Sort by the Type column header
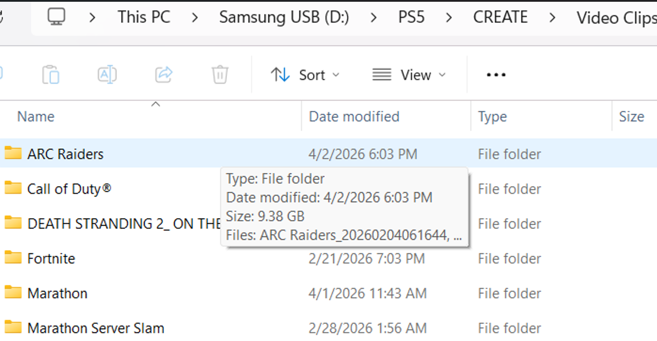 [x=492, y=117]
